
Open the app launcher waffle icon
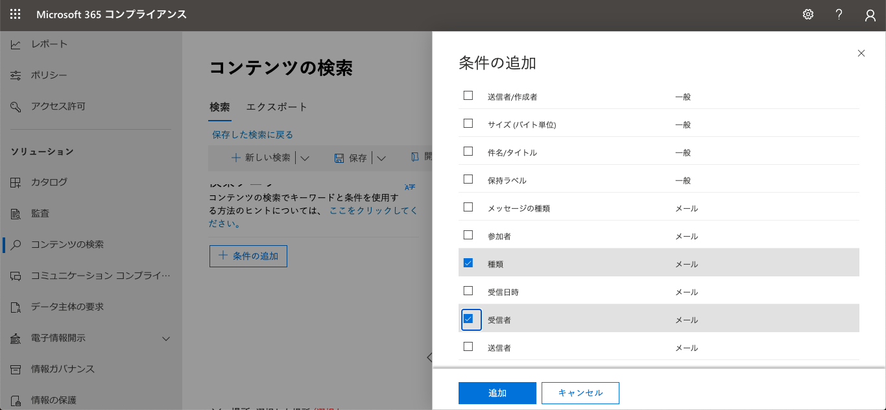(x=16, y=14)
